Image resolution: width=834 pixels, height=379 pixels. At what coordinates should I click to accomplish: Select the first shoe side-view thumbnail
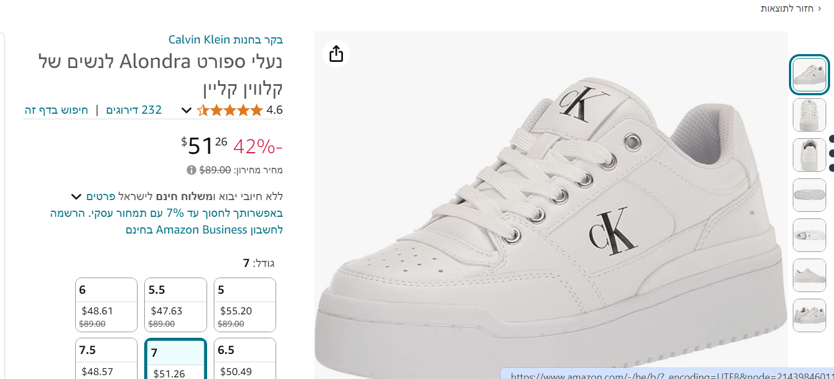(809, 75)
